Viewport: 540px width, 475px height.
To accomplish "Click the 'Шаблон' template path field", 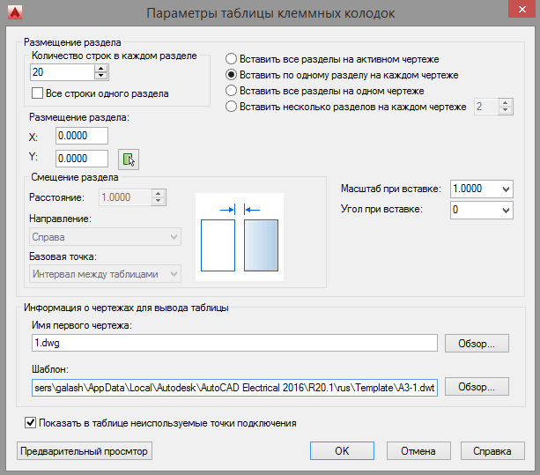I will pyautogui.click(x=234, y=387).
